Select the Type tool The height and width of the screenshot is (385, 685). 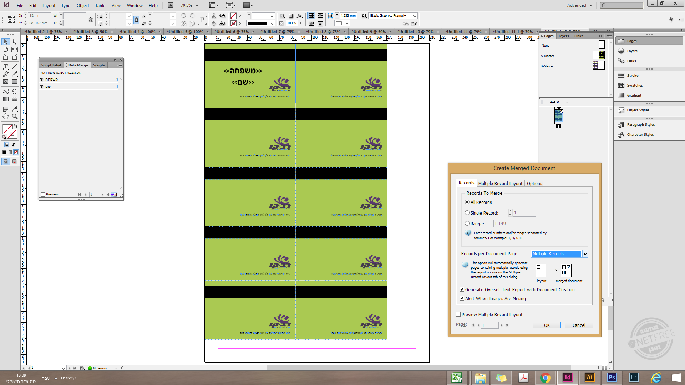[x=6, y=67]
